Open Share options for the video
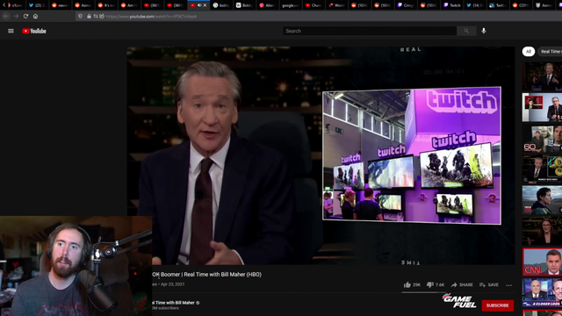Viewport: 562px width, 316px height. (x=462, y=284)
